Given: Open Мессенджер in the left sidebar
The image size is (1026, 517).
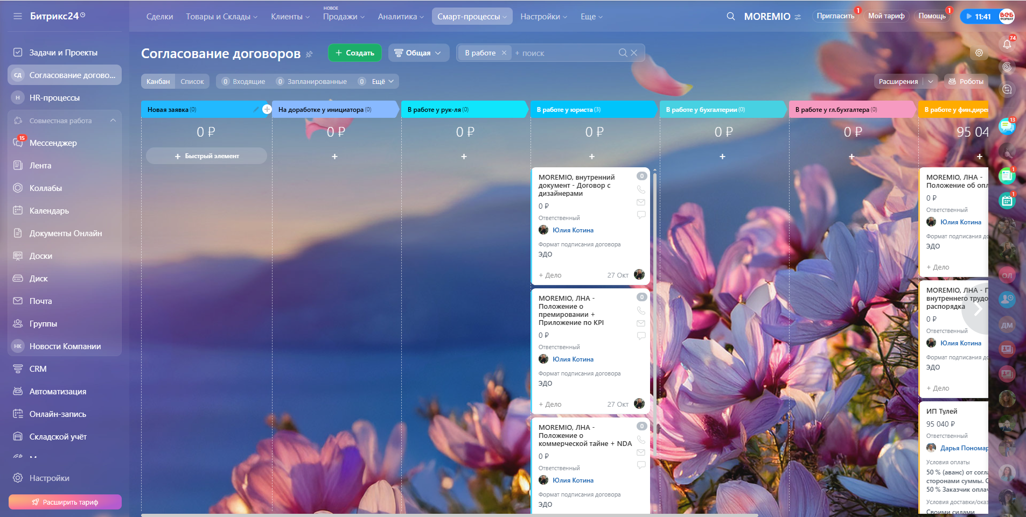Looking at the screenshot, I should point(53,143).
